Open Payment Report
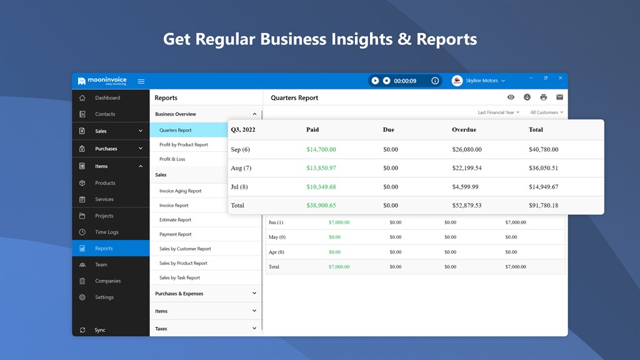This screenshot has width=640, height=360. click(x=206, y=234)
